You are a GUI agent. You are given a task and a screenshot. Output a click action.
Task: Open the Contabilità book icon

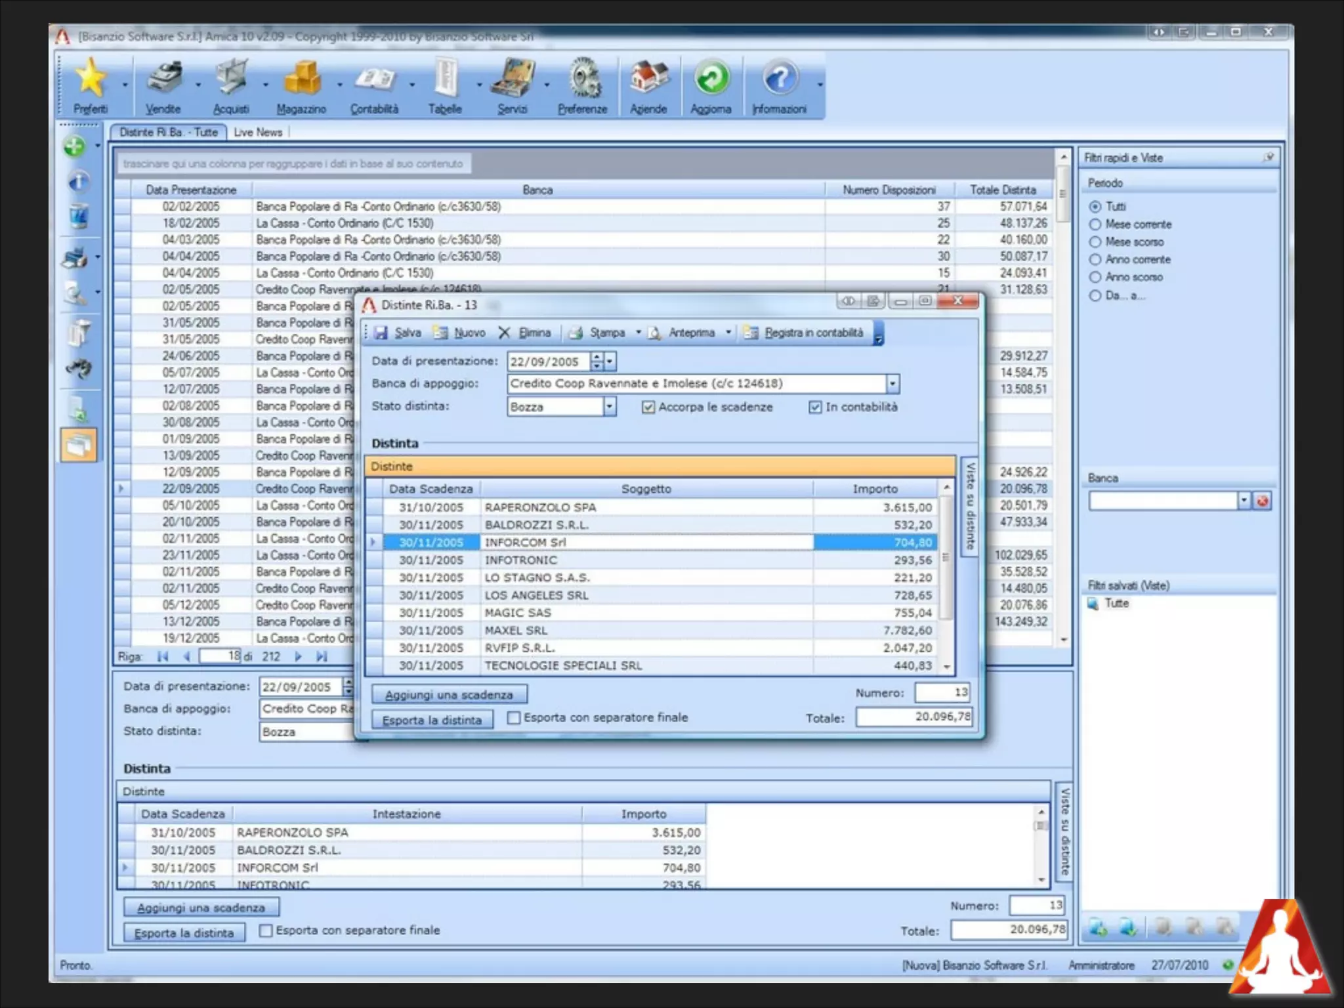[x=375, y=79]
